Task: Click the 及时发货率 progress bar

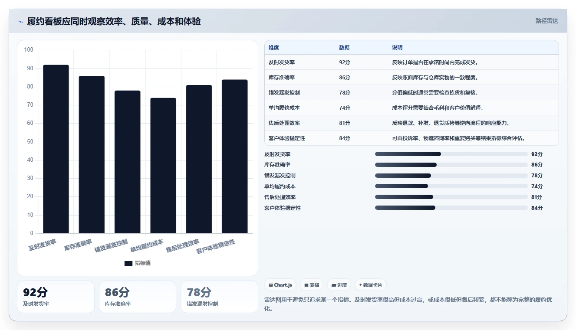Action: point(451,154)
